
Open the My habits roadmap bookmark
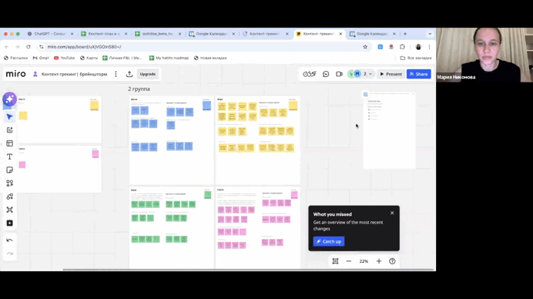(169, 58)
